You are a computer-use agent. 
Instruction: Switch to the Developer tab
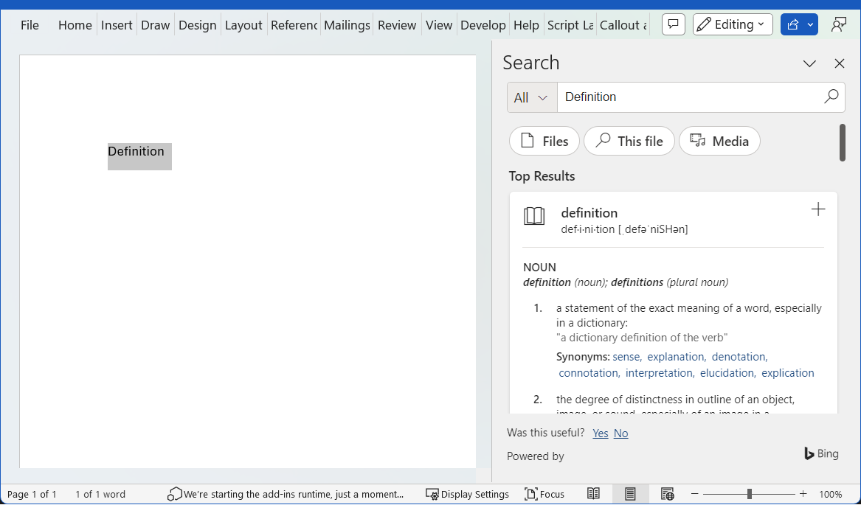(483, 25)
